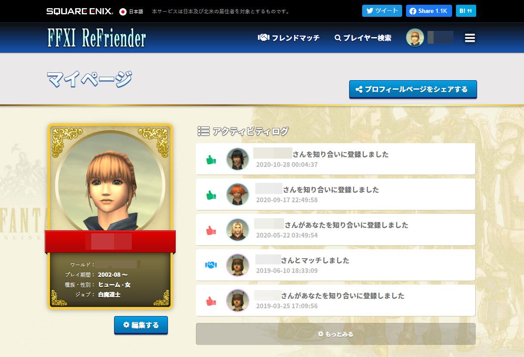Click player avatar in 2019-03-25 17:09:56 entry
524x357 pixels.
coord(238,301)
